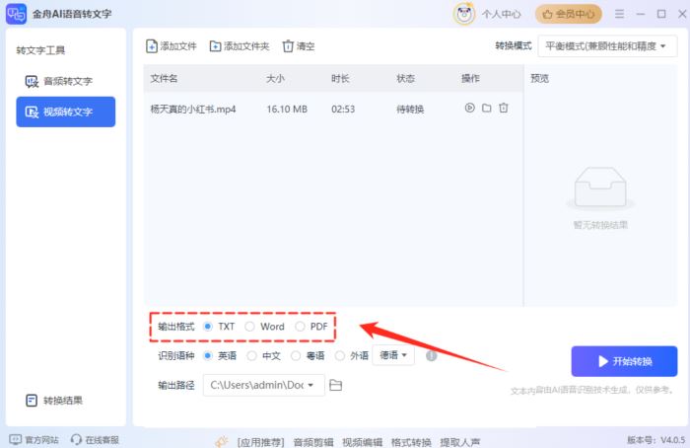Open the hamburger menu icon in title bar
This screenshot has height=448, width=690.
coord(619,14)
